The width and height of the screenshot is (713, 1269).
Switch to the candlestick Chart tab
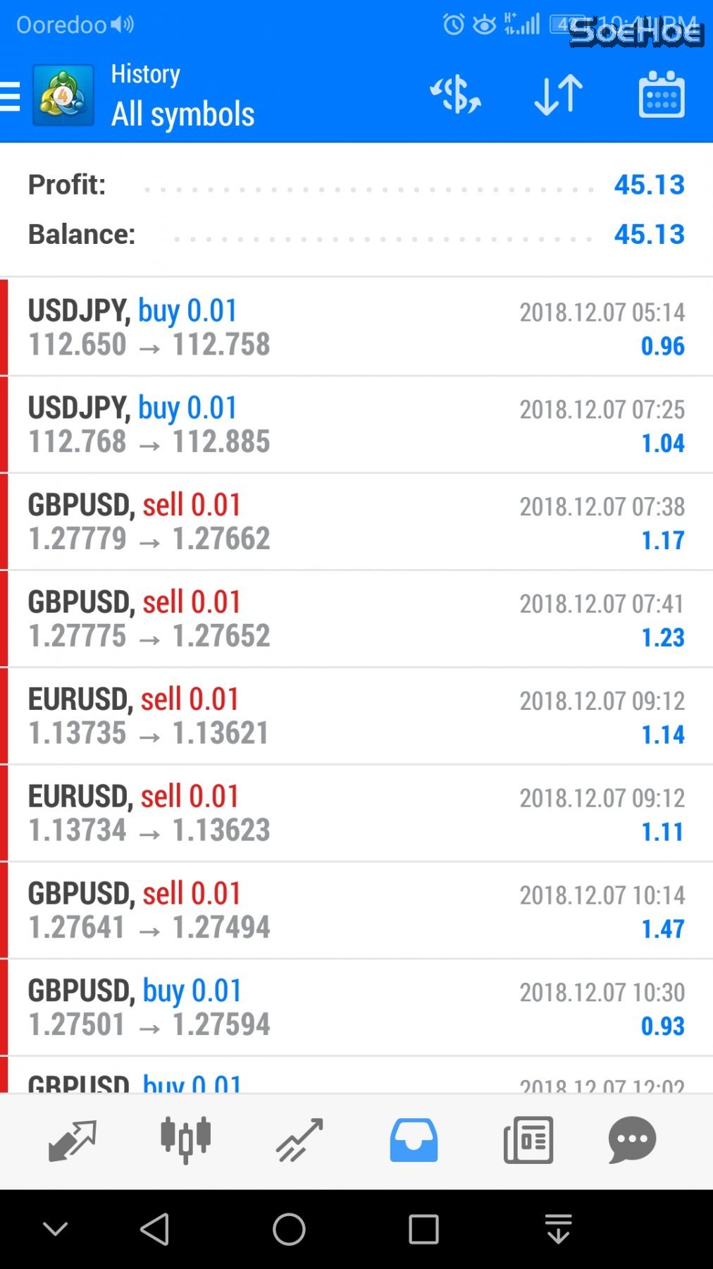point(185,1140)
